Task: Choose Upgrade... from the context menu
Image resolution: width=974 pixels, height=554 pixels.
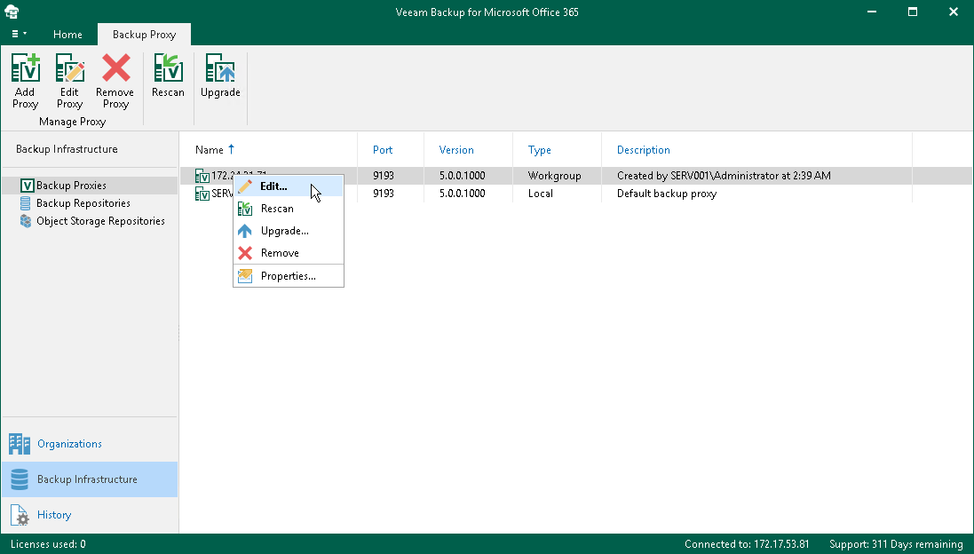Action: point(289,231)
